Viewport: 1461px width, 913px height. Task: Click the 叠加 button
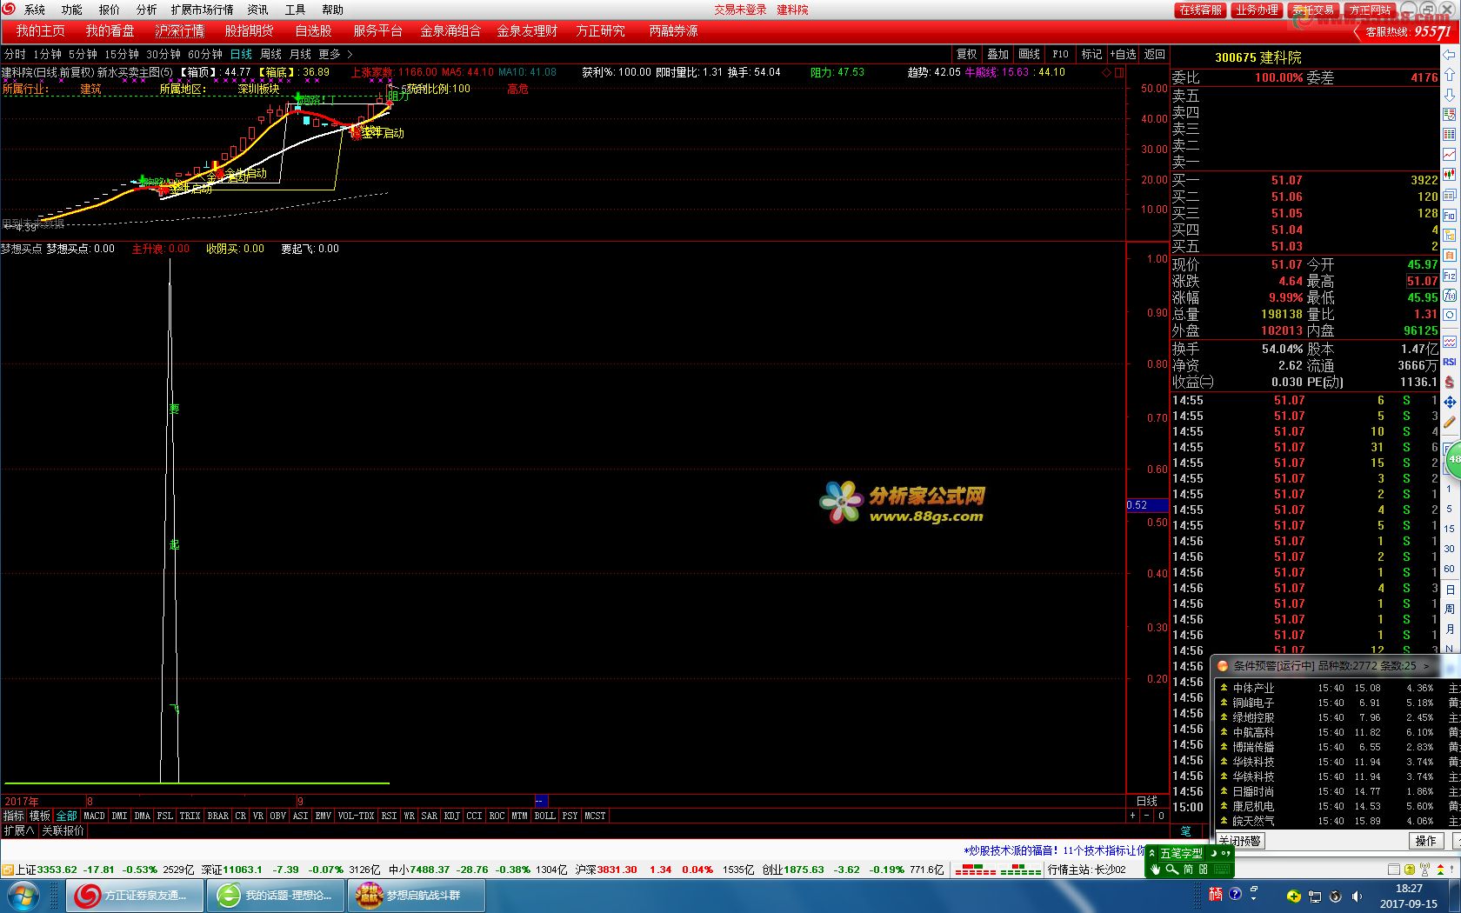coord(998,54)
